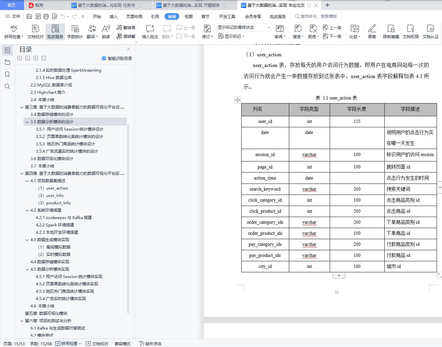Click the undo arrow icon
Viewport: 442px width, 347px height.
coord(63,16)
